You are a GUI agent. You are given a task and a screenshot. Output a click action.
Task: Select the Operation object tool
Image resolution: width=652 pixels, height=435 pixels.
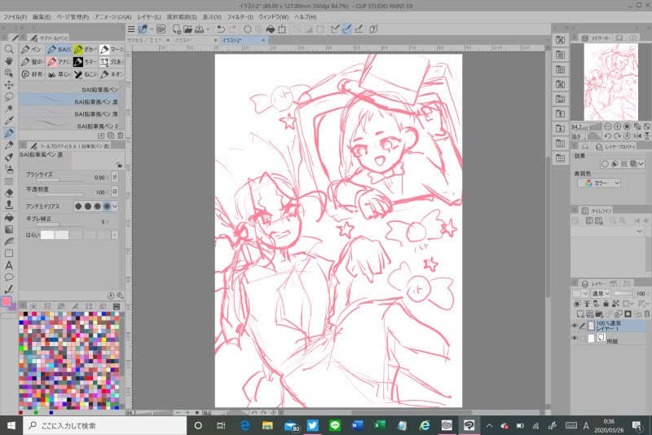coord(9,73)
